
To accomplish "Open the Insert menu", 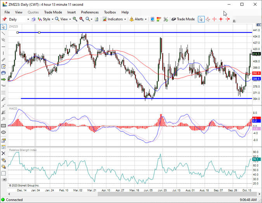I will point(71,12).
